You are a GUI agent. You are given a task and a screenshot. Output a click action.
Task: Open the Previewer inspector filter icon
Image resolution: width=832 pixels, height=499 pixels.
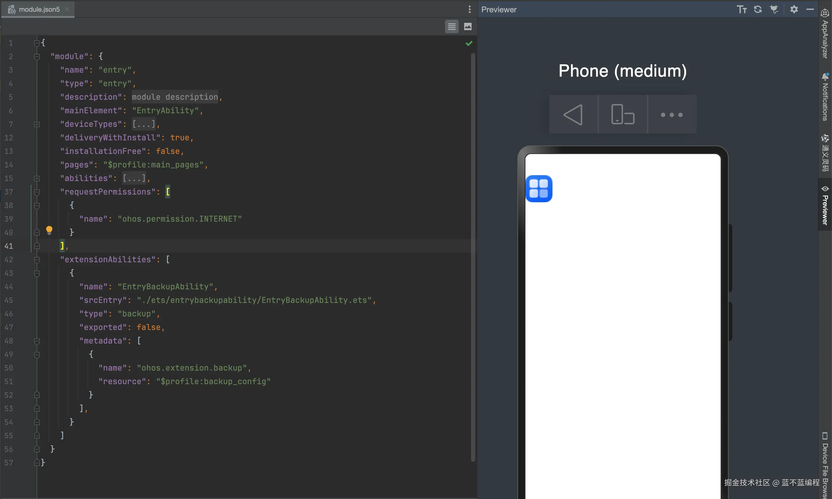tap(774, 10)
